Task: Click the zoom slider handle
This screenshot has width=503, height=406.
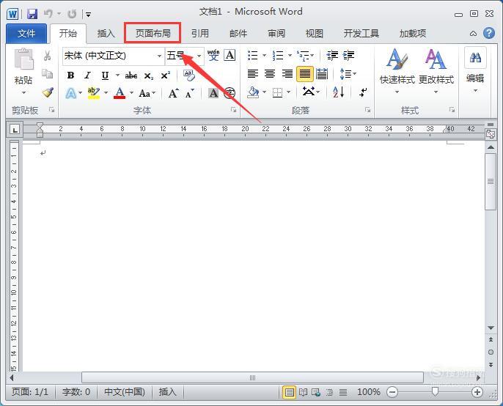Action: pos(435,391)
